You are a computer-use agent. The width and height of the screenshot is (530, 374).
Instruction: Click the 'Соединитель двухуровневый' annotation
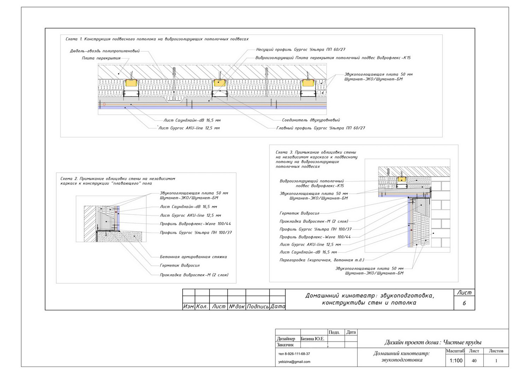311,120
